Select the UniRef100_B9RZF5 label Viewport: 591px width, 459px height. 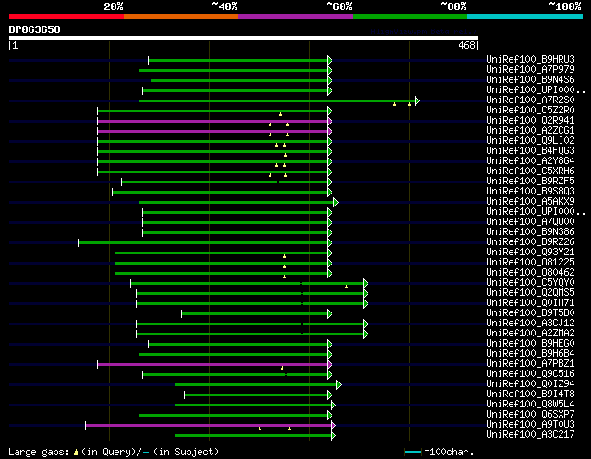[530, 181]
